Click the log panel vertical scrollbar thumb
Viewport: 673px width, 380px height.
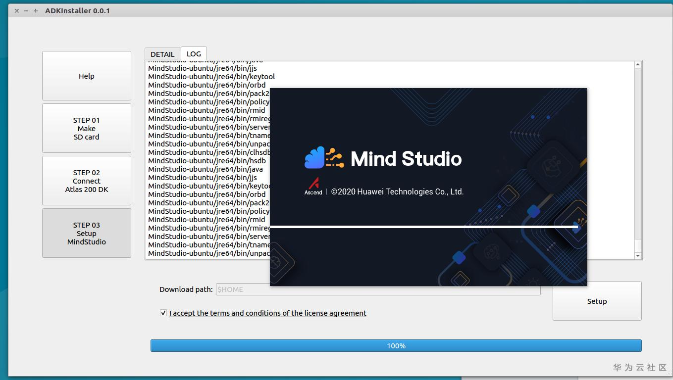[638, 245]
